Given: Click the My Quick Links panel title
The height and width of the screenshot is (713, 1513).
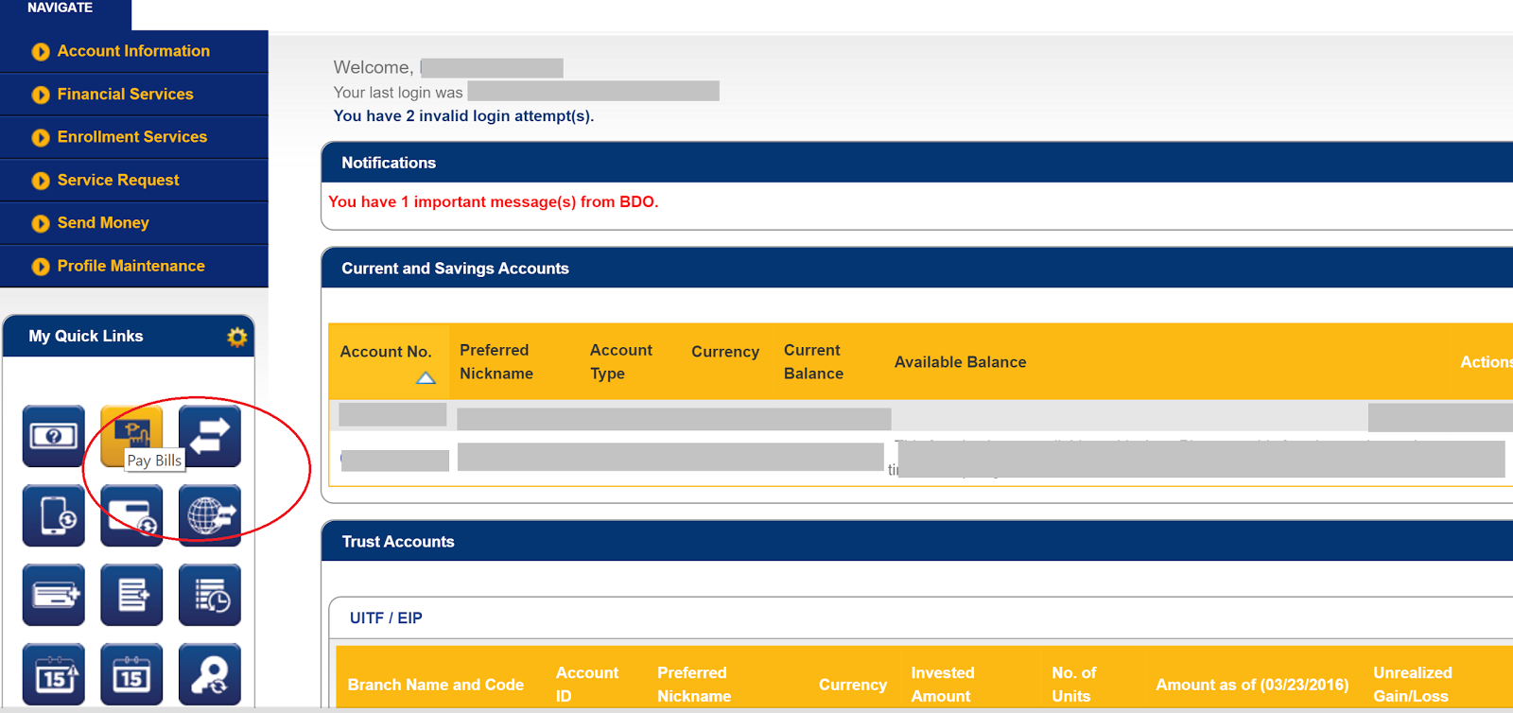Looking at the screenshot, I should tap(86, 336).
